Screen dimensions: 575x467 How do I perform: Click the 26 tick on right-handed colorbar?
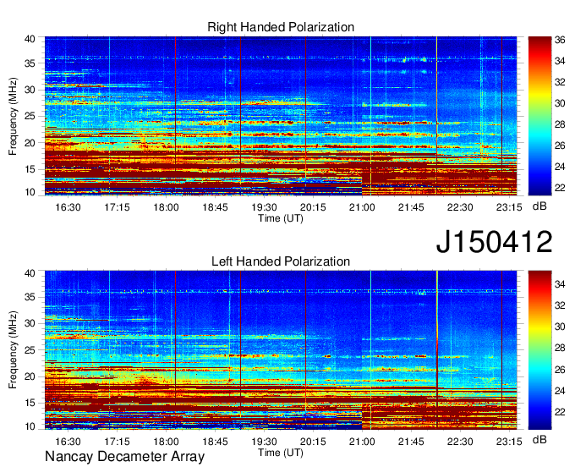[x=560, y=146]
